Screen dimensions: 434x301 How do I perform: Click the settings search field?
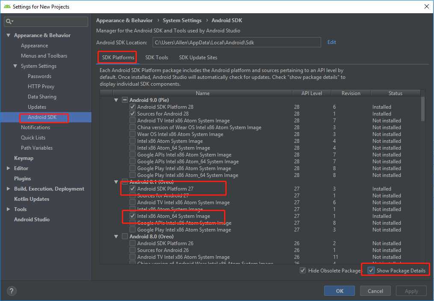click(46, 21)
